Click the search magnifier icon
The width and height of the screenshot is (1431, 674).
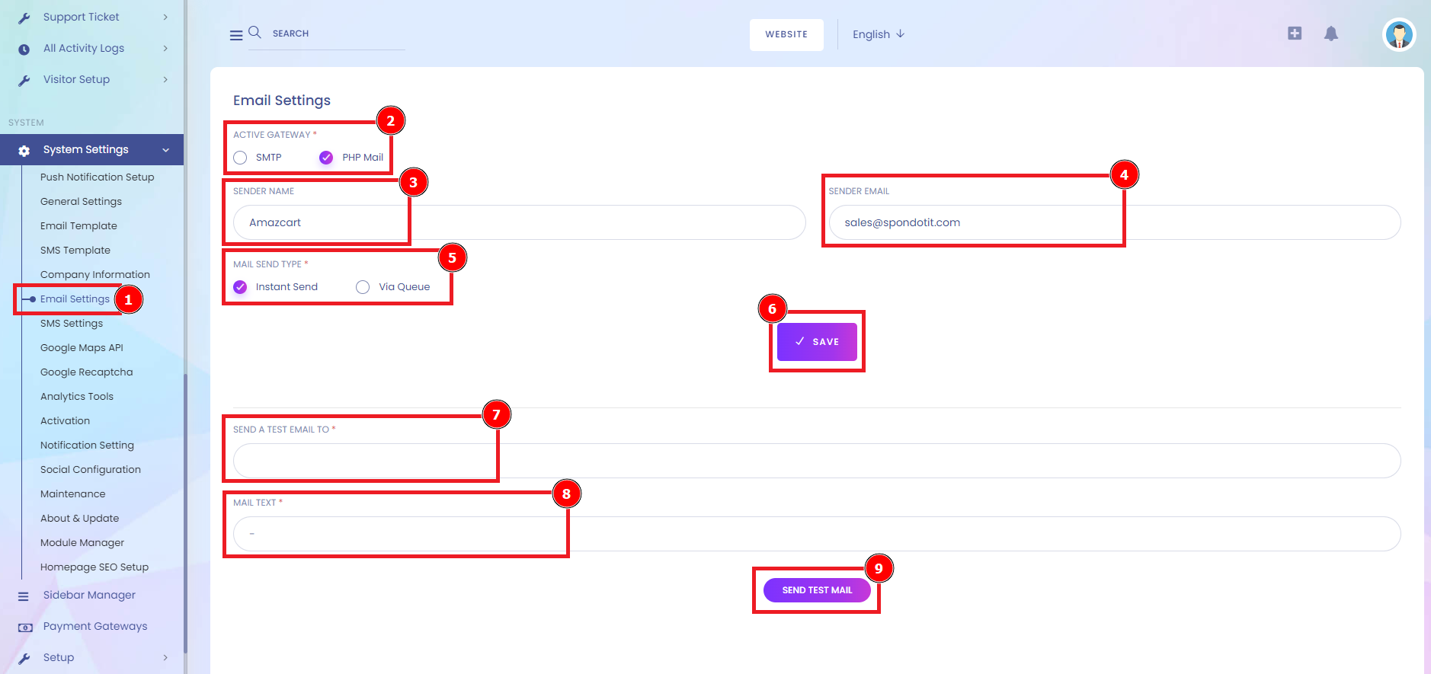click(x=255, y=32)
